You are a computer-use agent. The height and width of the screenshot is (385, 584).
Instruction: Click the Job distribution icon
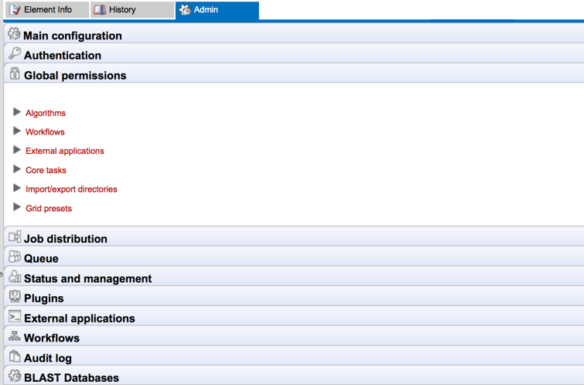tap(15, 237)
